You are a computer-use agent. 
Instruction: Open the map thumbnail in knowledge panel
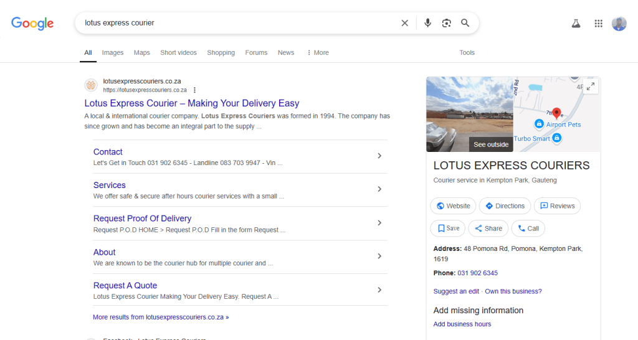pyautogui.click(x=556, y=115)
